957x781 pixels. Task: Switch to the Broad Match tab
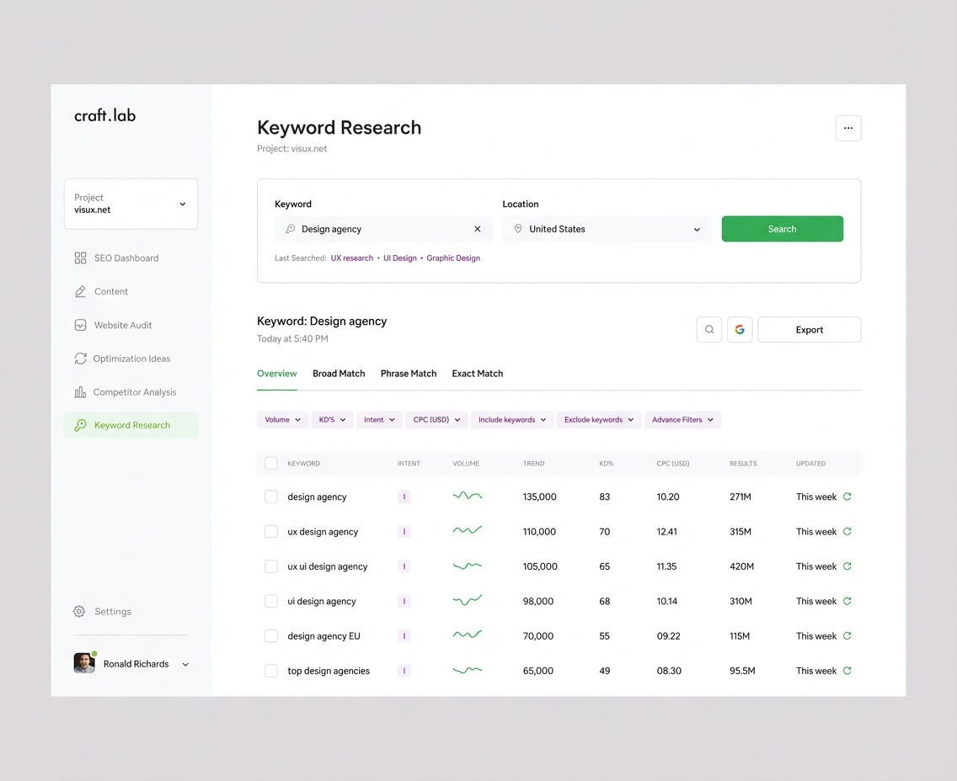pos(339,374)
